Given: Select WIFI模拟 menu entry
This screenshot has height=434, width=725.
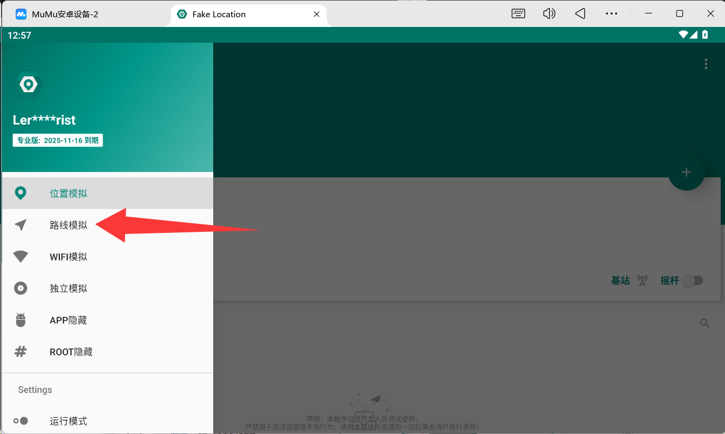Looking at the screenshot, I should point(69,257).
